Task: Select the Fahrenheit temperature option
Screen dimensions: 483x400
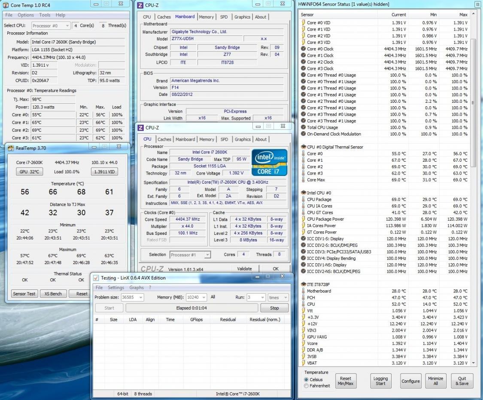Action: point(306,386)
